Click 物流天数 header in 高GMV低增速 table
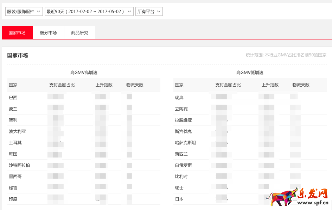This screenshot has height=210, width=332. coord(301,85)
